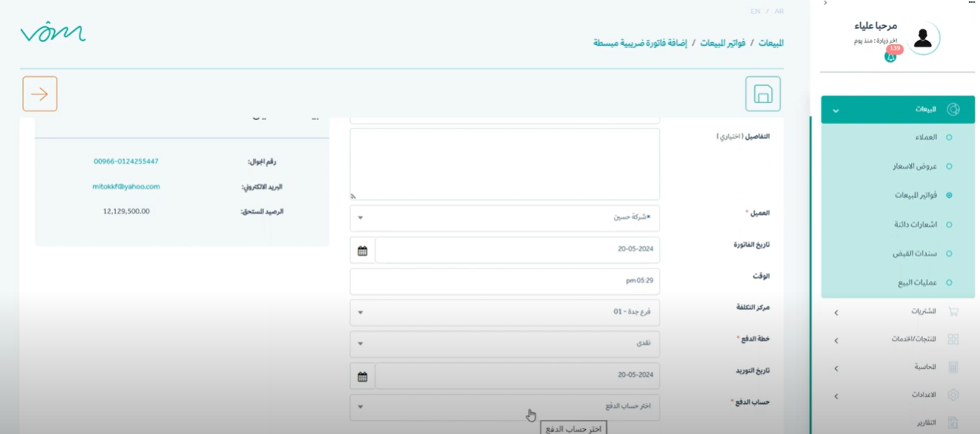The height and width of the screenshot is (434, 980).
Task: Click the balance value 12,129,500.00
Action: 126,211
